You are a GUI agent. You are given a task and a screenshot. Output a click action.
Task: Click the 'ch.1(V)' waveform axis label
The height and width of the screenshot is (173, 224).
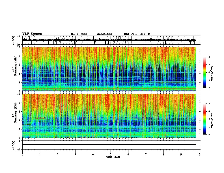click(x=14, y=40)
